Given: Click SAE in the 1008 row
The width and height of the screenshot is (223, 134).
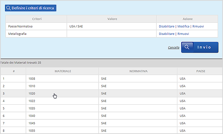Looking at the screenshot, I should [104, 79].
